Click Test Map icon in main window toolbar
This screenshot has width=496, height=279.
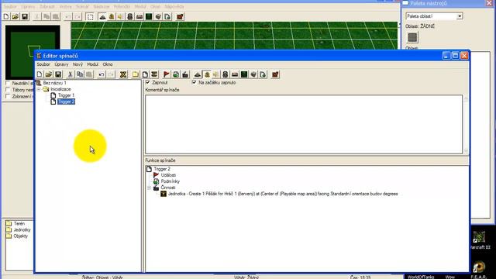(180, 17)
